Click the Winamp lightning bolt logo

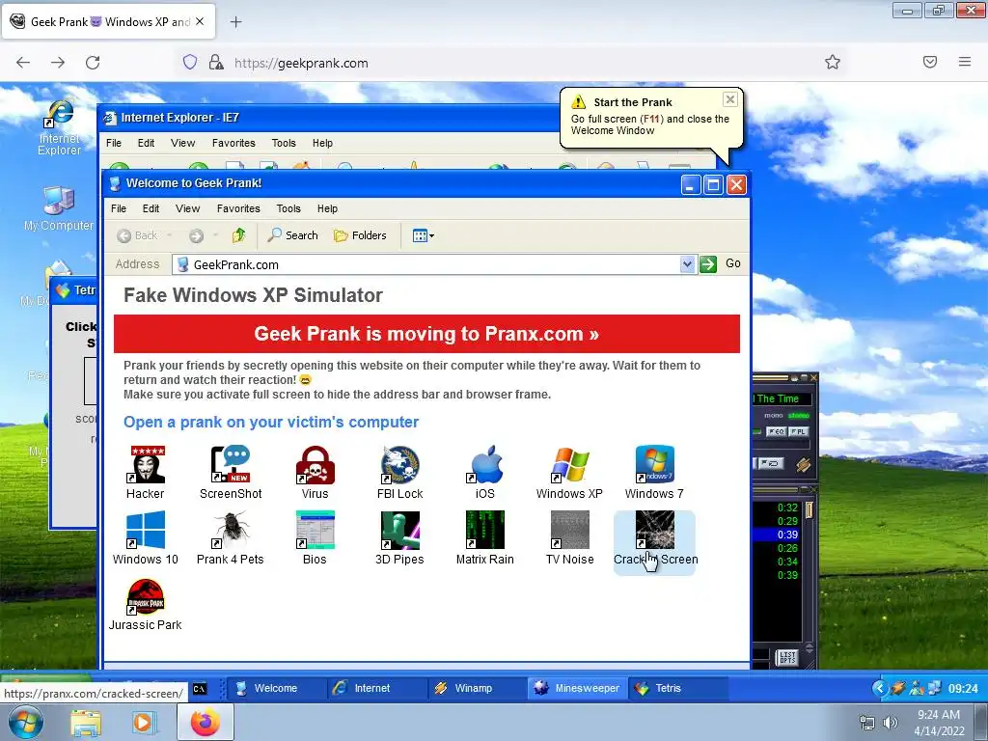803,465
